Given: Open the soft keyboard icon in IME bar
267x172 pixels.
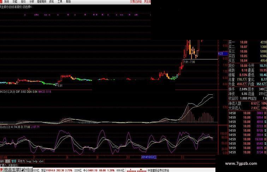Looking at the screenshot, I should [x=30, y=170].
